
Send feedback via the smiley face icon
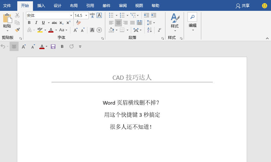[x=264, y=6]
